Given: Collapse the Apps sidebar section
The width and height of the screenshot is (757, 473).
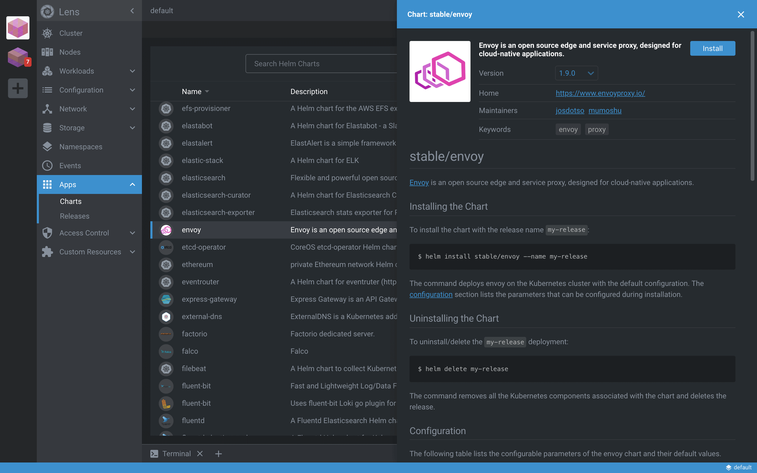Looking at the screenshot, I should click(x=132, y=184).
